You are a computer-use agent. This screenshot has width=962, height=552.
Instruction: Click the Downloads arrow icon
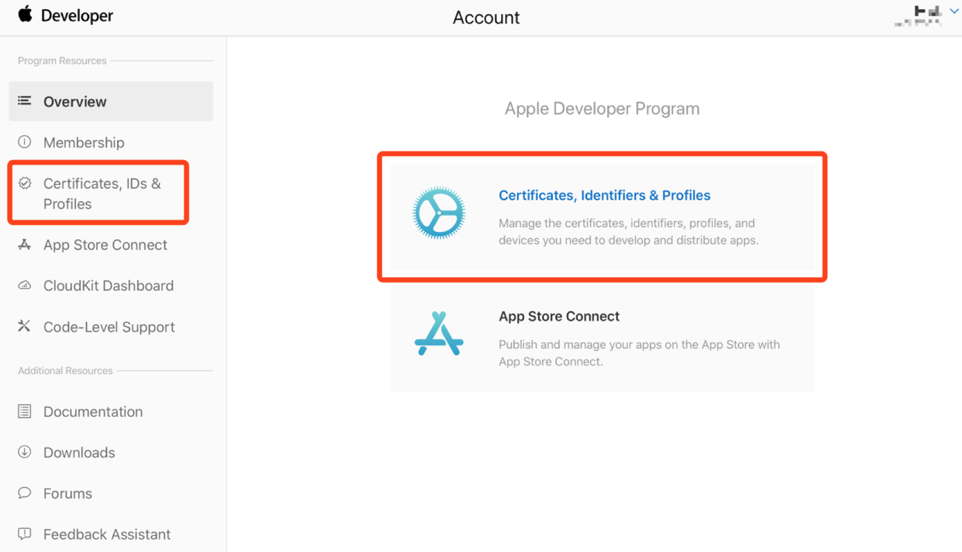[24, 452]
